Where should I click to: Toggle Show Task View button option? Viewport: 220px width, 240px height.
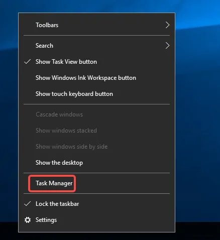96,62
